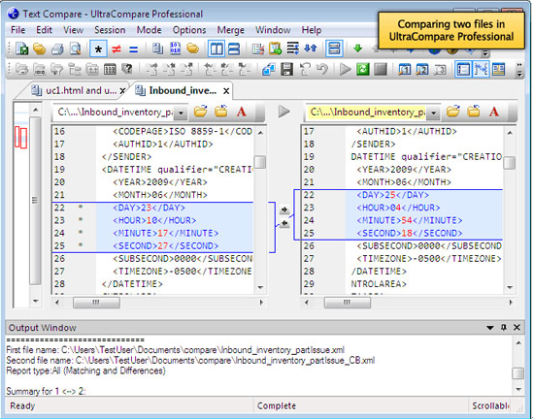Merge difference to right pane arrow

pyautogui.click(x=284, y=209)
